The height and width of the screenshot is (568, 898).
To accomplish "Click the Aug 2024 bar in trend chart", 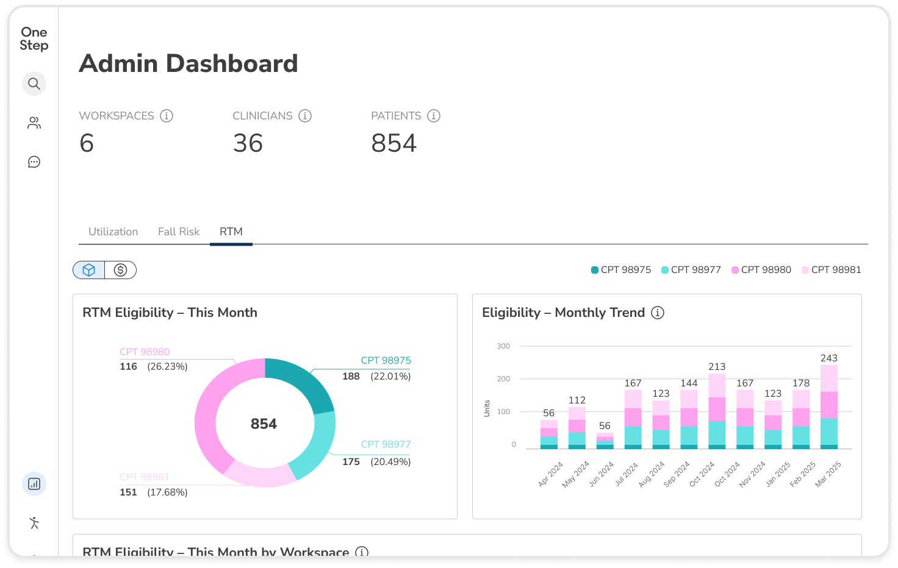I will [x=661, y=425].
